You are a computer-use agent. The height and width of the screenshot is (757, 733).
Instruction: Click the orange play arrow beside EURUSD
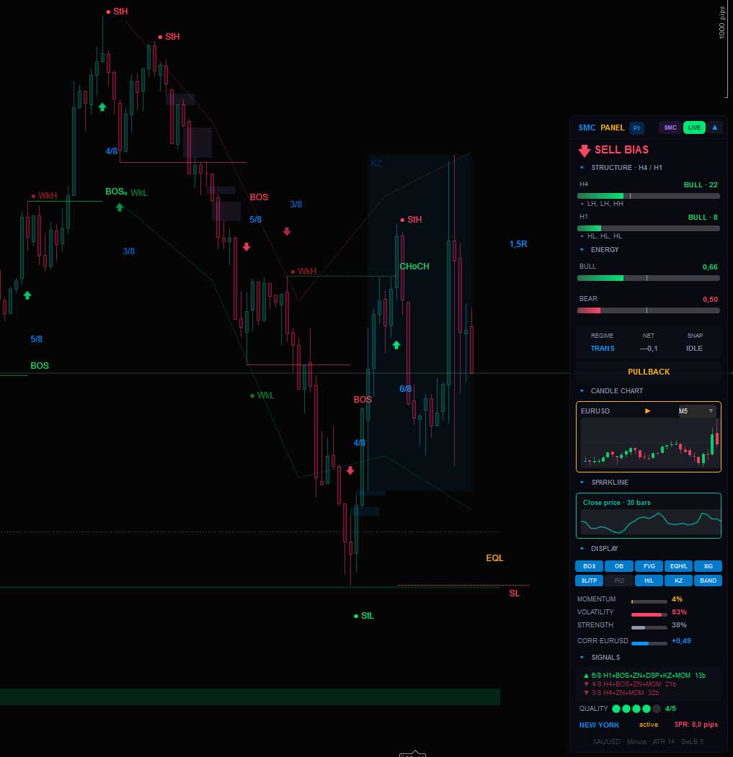pyautogui.click(x=648, y=411)
